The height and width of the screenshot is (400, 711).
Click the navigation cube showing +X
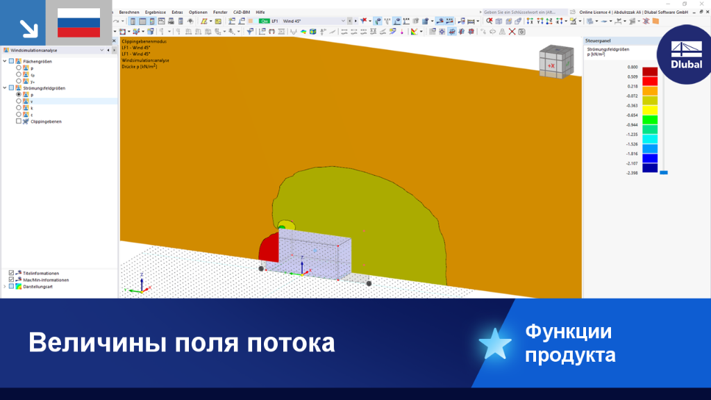[556, 62]
